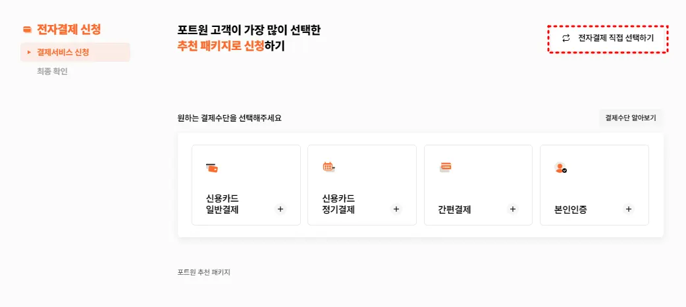Toggle 본인인증 selection via plus button
Screen dimensions: 686x307
point(629,209)
